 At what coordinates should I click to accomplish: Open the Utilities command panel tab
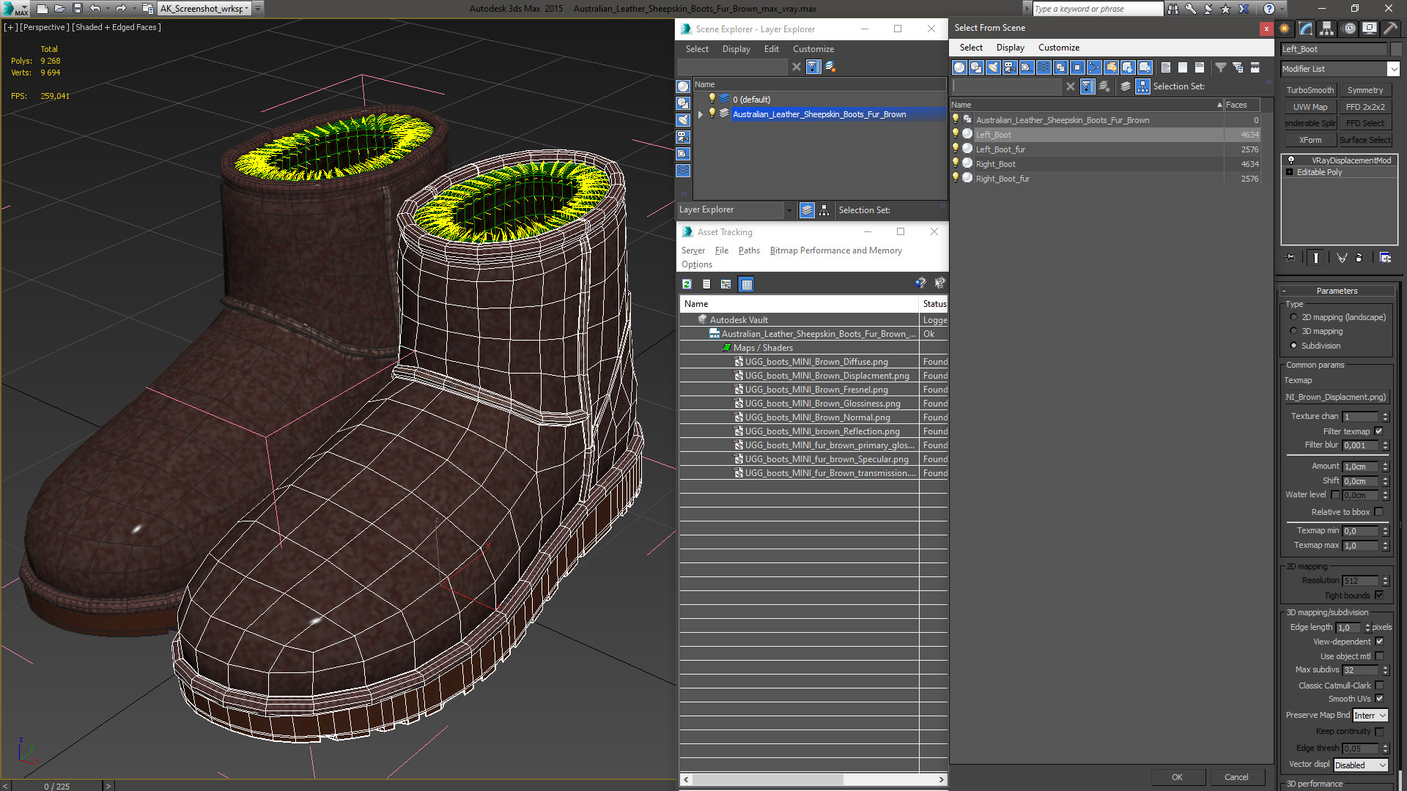coord(1391,29)
